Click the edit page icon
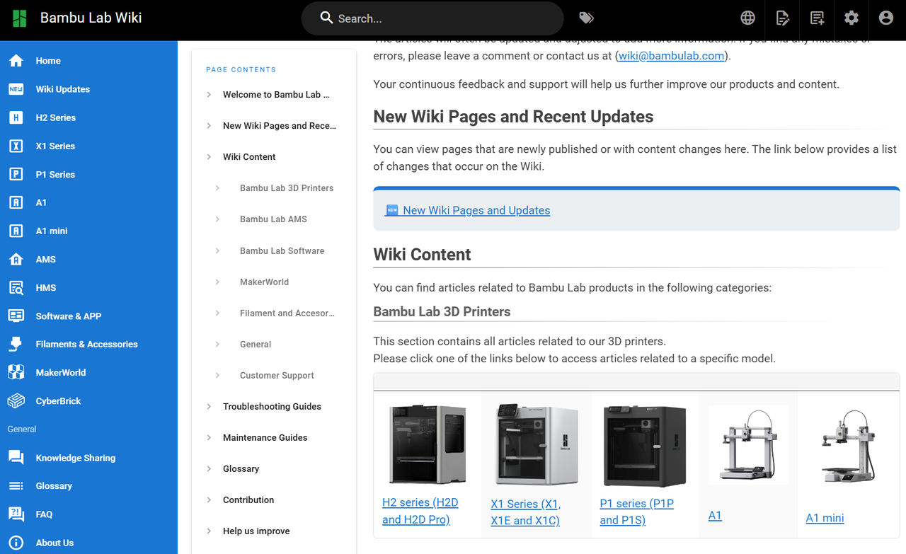Screen dimensions: 906x554 click(x=783, y=18)
